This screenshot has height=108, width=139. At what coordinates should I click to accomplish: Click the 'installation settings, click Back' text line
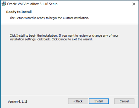click(x=51, y=39)
